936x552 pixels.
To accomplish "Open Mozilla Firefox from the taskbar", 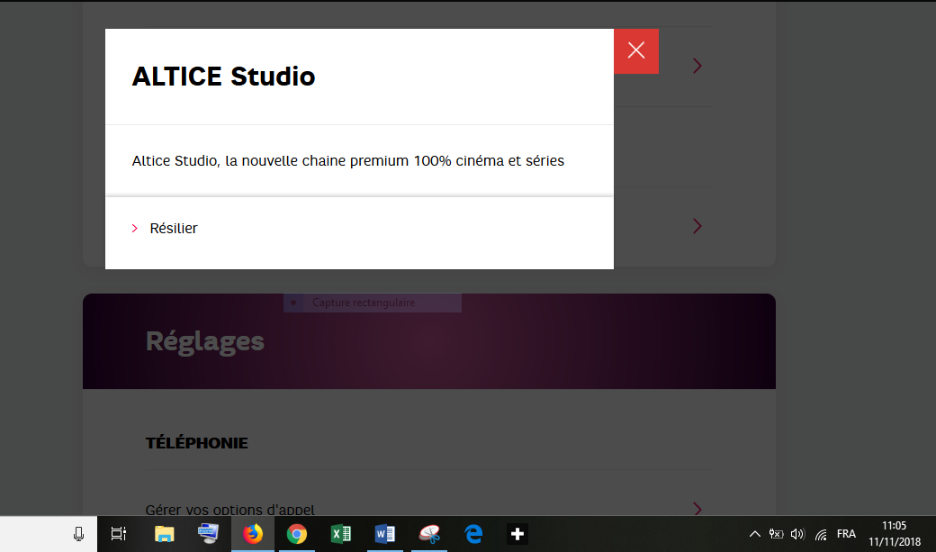I will (x=253, y=533).
